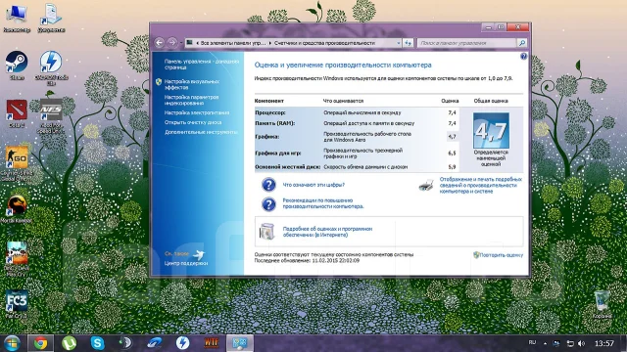627x352 pixels.
Task: Click the question icon next to Что означают эти цифры
Action: click(268, 185)
